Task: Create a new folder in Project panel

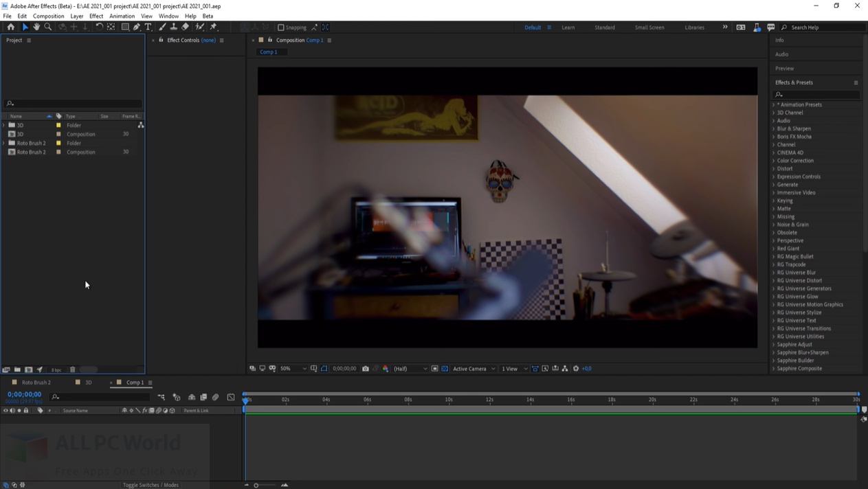Action: click(x=17, y=369)
